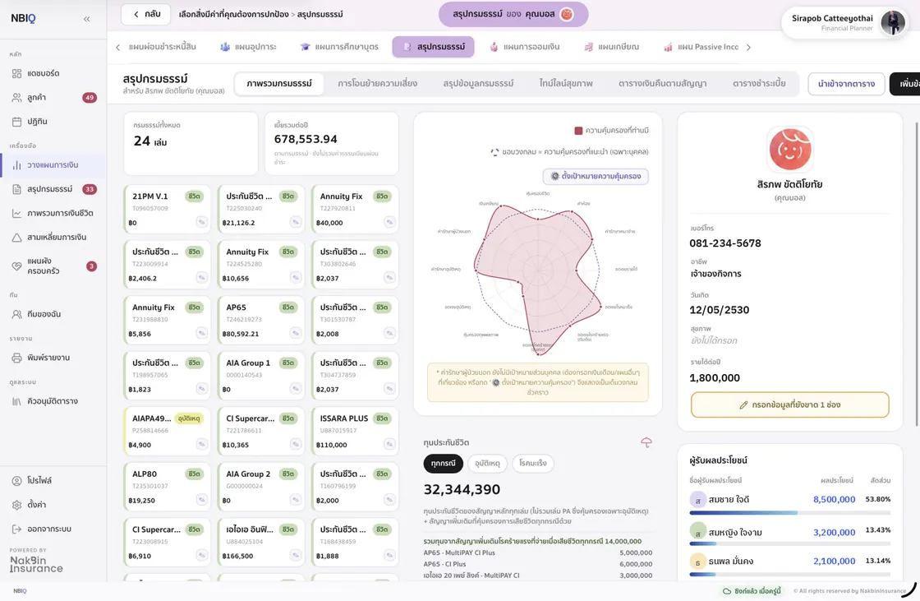Click ออกจากระบบ logout in sidebar

click(x=53, y=529)
